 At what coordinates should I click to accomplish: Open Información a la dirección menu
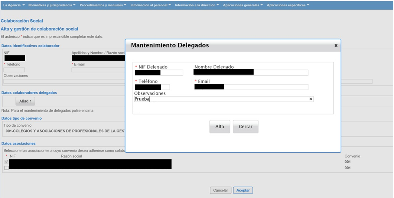point(197,5)
